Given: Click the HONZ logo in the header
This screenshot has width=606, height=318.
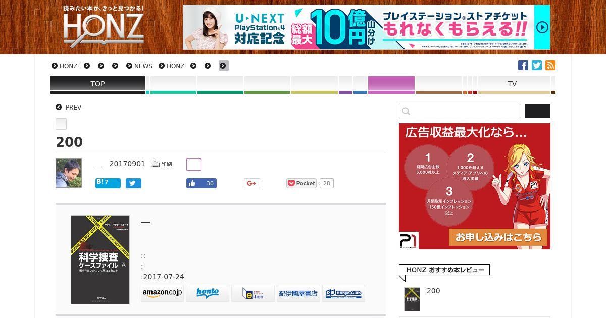Looking at the screenshot, I should (104, 27).
